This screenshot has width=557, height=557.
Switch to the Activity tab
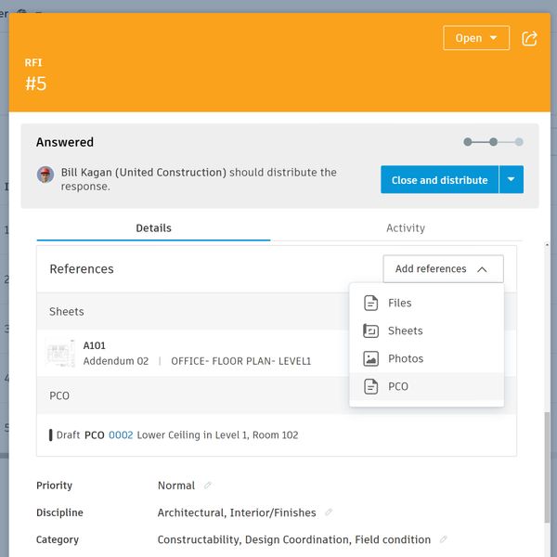point(405,228)
